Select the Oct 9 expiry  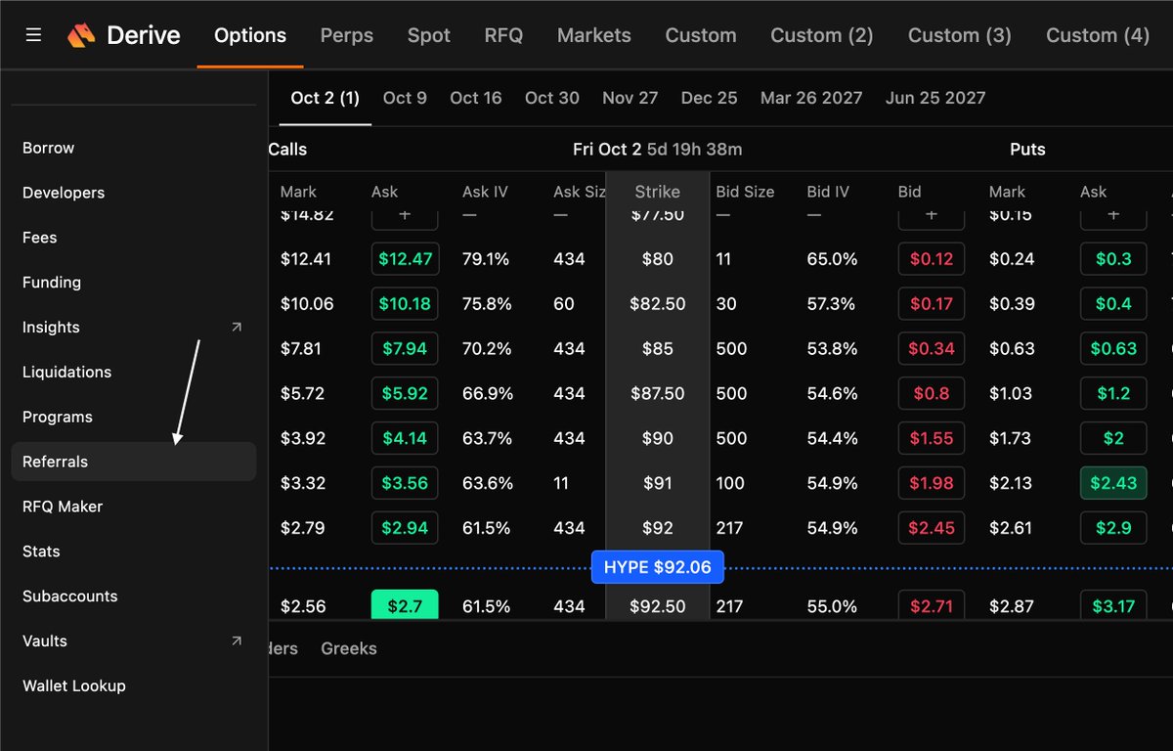[405, 98]
